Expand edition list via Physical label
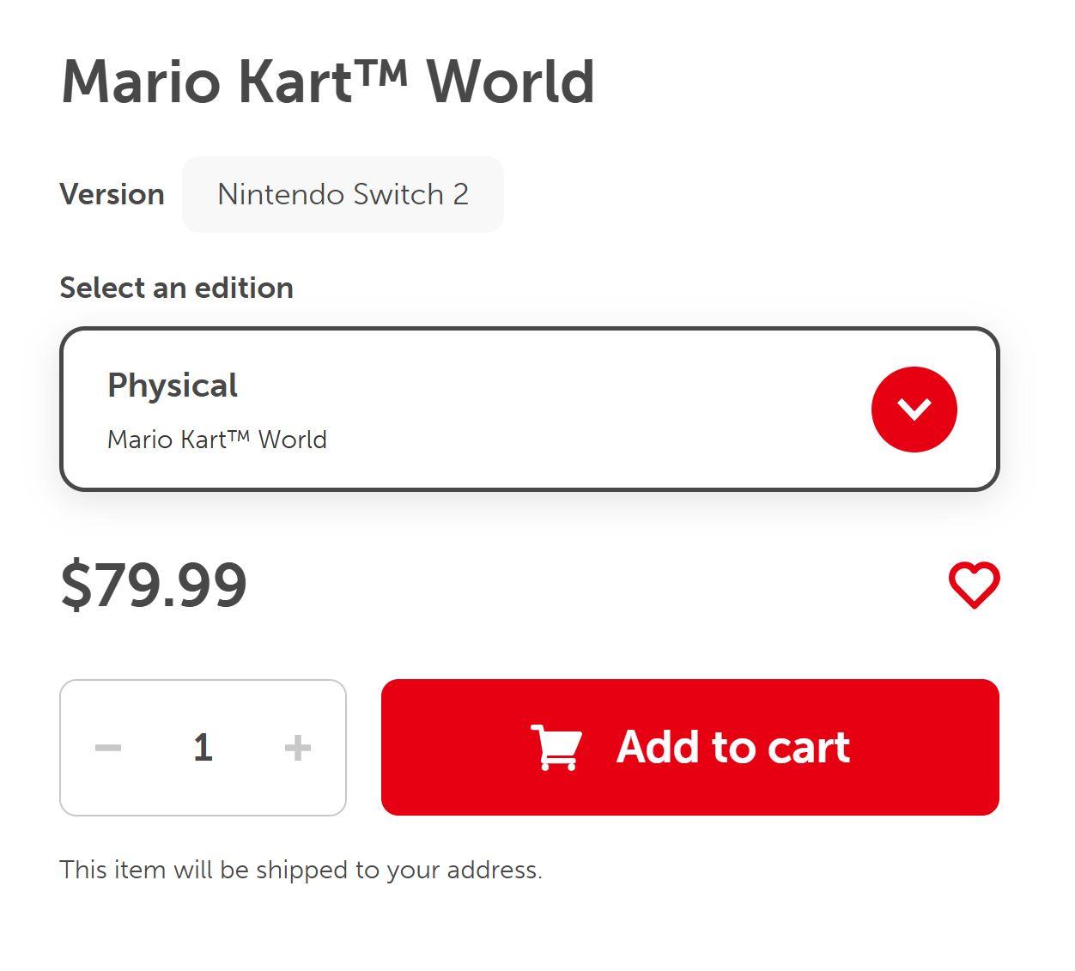Screen dimensions: 1075x971 (x=173, y=385)
